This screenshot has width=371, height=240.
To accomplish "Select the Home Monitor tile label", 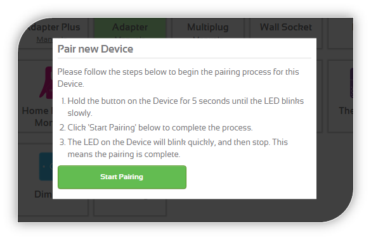I will tap(37, 117).
